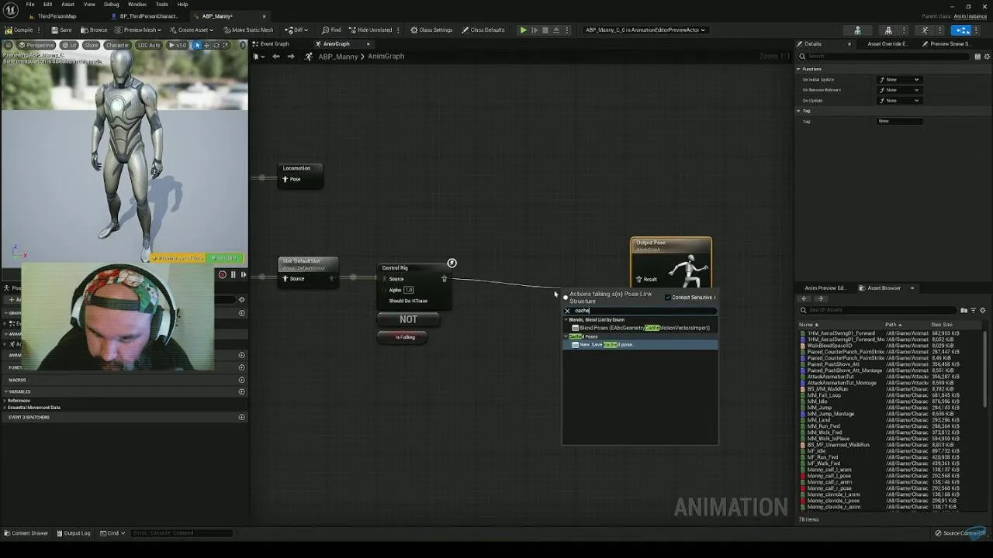Screen dimensions: 993x558
Task: Toggle Hide Unrelated nodes
Action: pos(371,30)
